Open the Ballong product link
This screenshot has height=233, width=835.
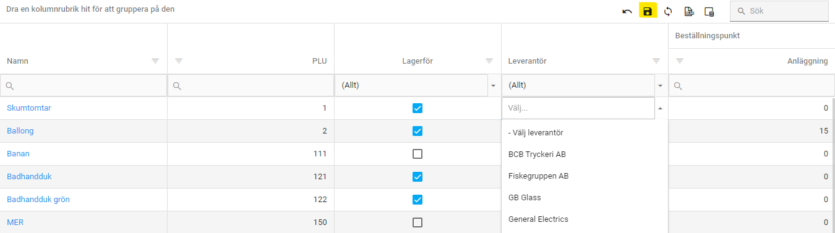tap(20, 131)
